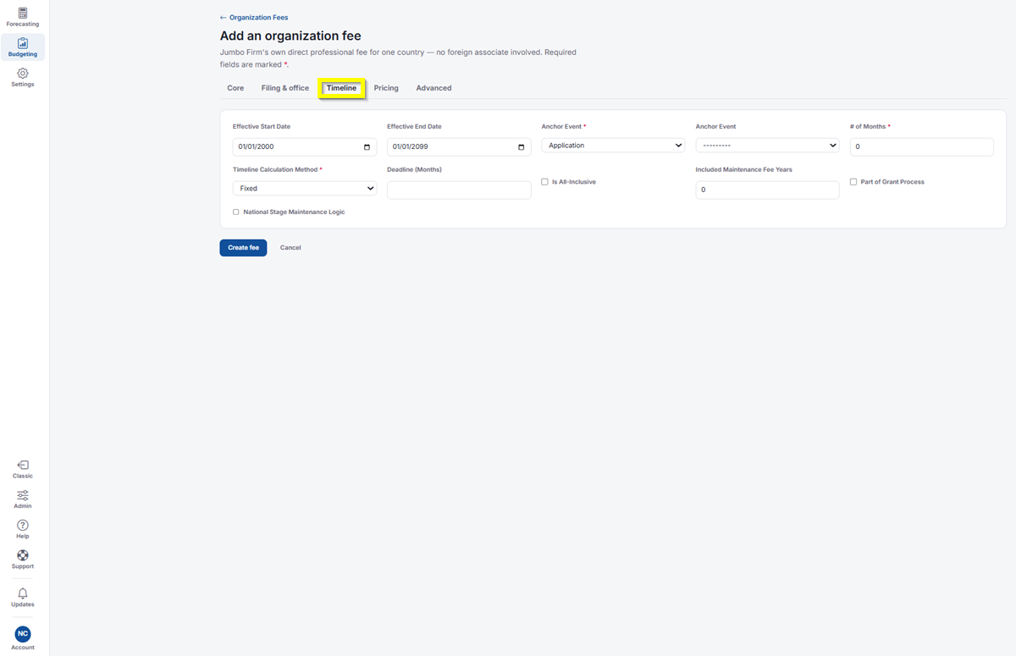Check National Stage Maintenance Logic
This screenshot has height=656, width=1016.
pos(236,212)
